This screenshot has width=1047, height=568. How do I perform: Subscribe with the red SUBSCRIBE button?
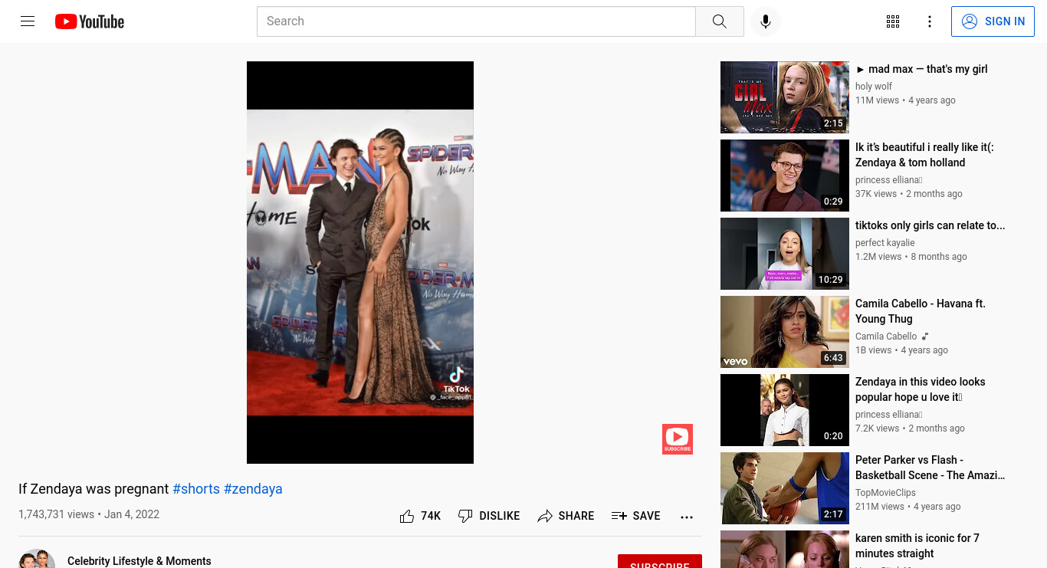[x=660, y=562]
